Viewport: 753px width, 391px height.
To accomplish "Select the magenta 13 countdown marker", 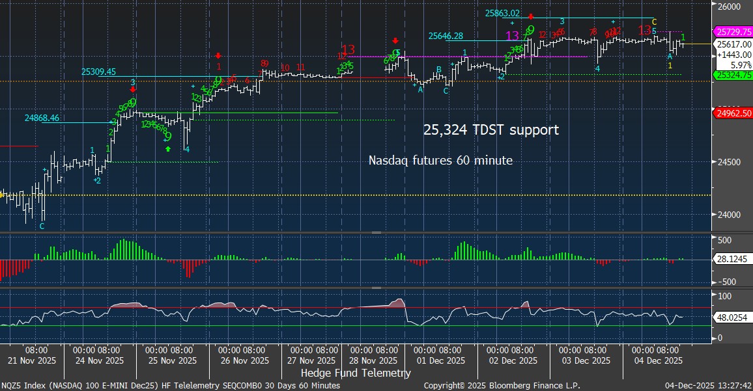I will coord(512,36).
